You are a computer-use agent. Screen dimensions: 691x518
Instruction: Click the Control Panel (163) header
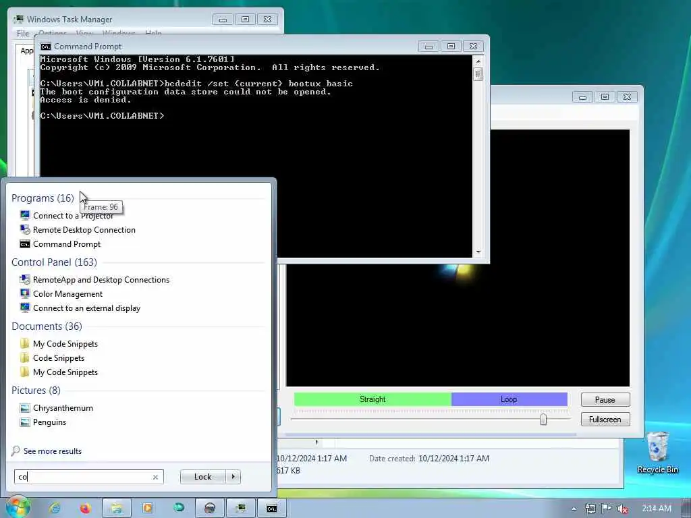(54, 262)
